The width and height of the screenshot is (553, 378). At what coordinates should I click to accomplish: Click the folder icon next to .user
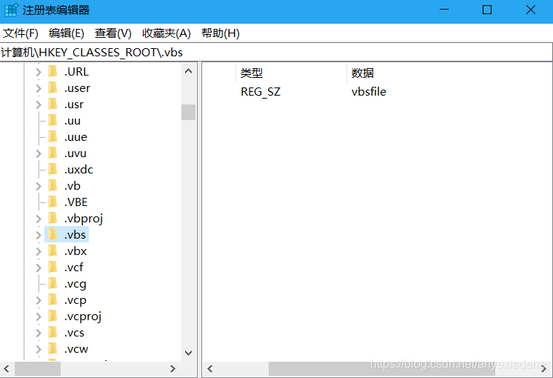tap(53, 88)
